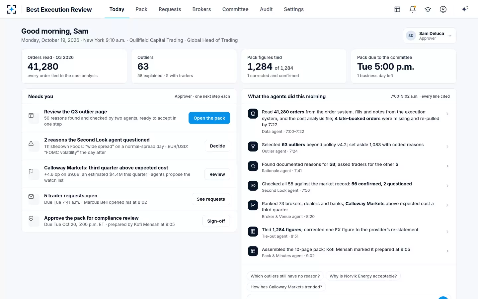Image resolution: width=478 pixels, height=299 pixels.
Task: Open the user profile icon in header
Action: pyautogui.click(x=443, y=9)
